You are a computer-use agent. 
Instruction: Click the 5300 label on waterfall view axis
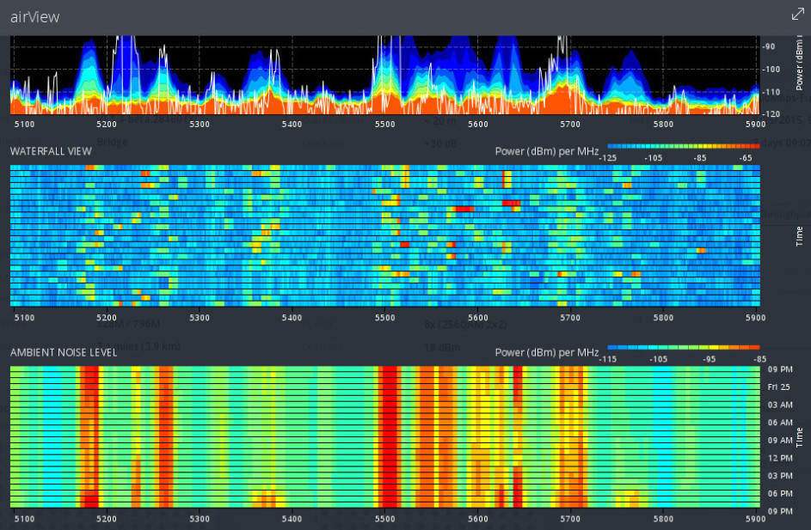(x=200, y=317)
